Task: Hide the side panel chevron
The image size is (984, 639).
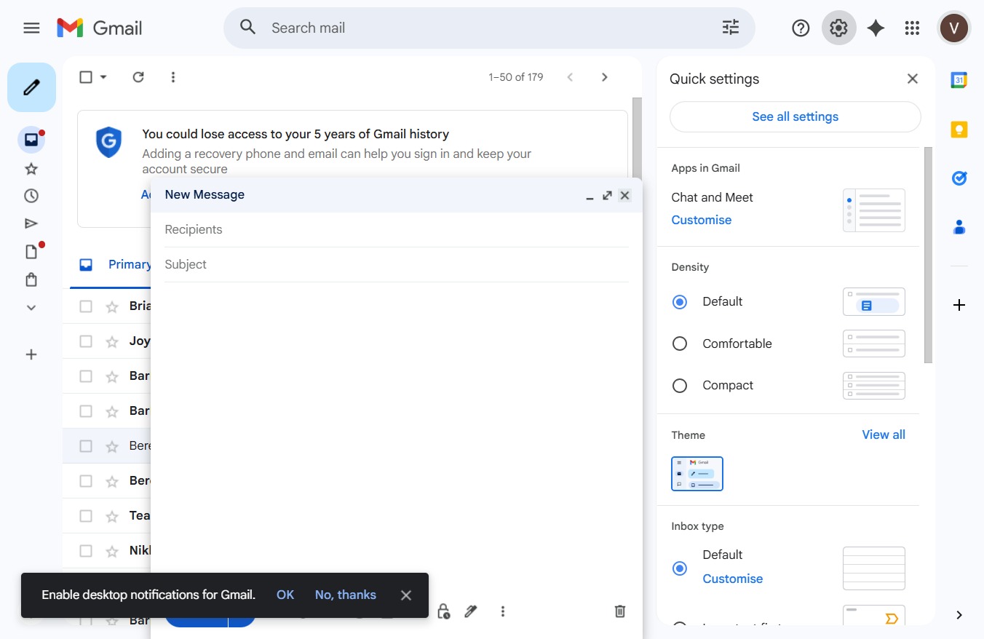Action: pyautogui.click(x=959, y=615)
